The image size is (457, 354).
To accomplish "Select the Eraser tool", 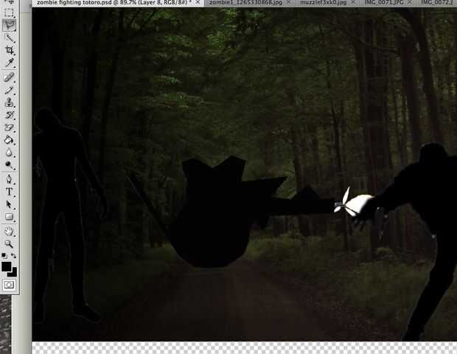I will click(9, 128).
